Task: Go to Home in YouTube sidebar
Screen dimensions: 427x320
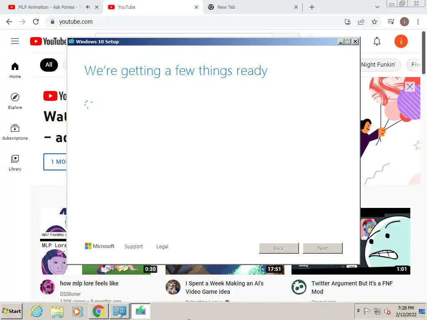Action: [15, 70]
